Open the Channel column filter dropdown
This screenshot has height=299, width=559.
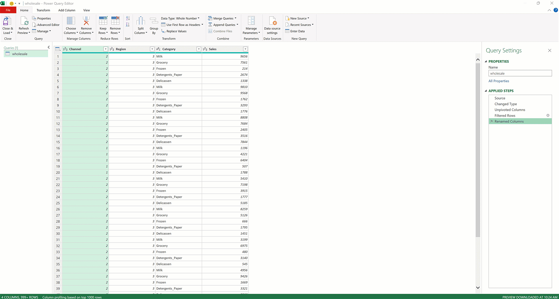pyautogui.click(x=105, y=49)
